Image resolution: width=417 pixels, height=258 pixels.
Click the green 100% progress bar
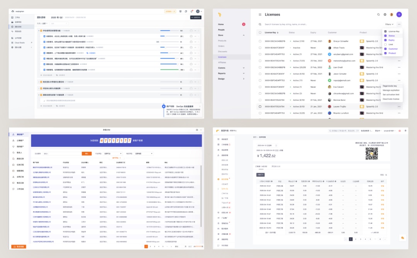tap(169, 70)
